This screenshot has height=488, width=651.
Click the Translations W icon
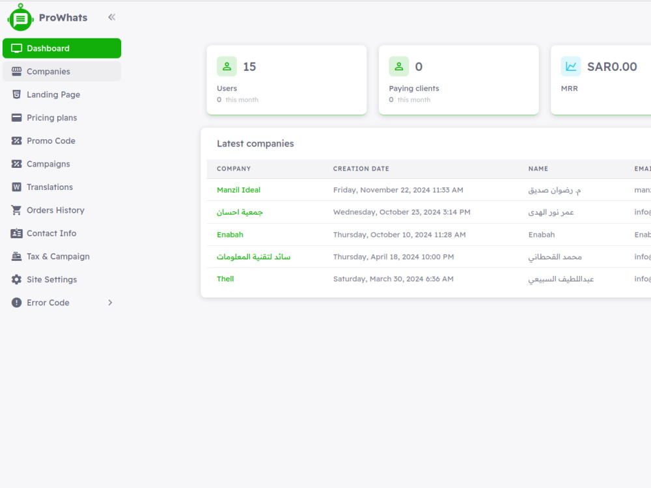point(17,187)
